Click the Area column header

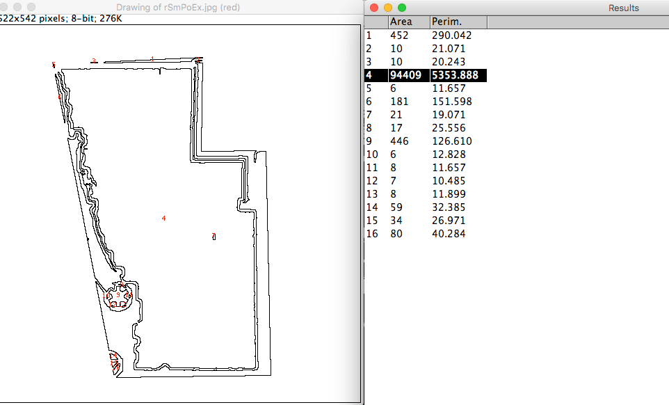pos(409,22)
